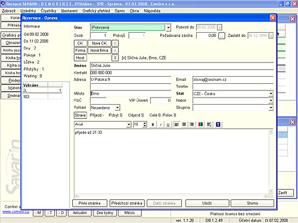Click the -M navigation button
The width and height of the screenshot is (298, 223).
pos(38,213)
